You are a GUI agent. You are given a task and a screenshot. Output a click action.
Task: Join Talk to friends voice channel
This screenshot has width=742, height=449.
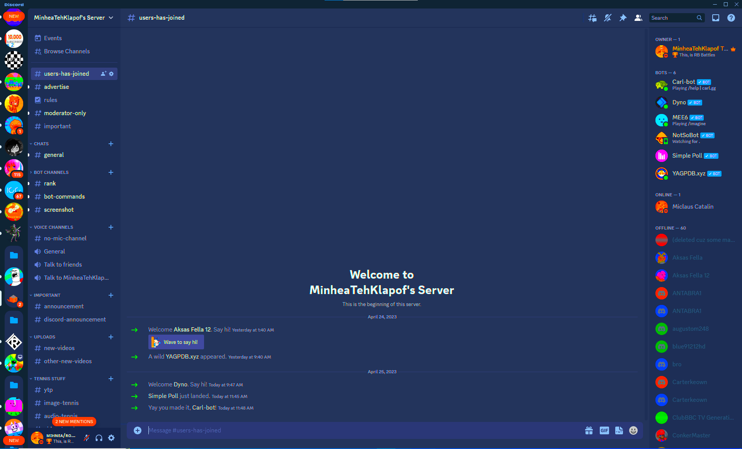tap(74, 265)
